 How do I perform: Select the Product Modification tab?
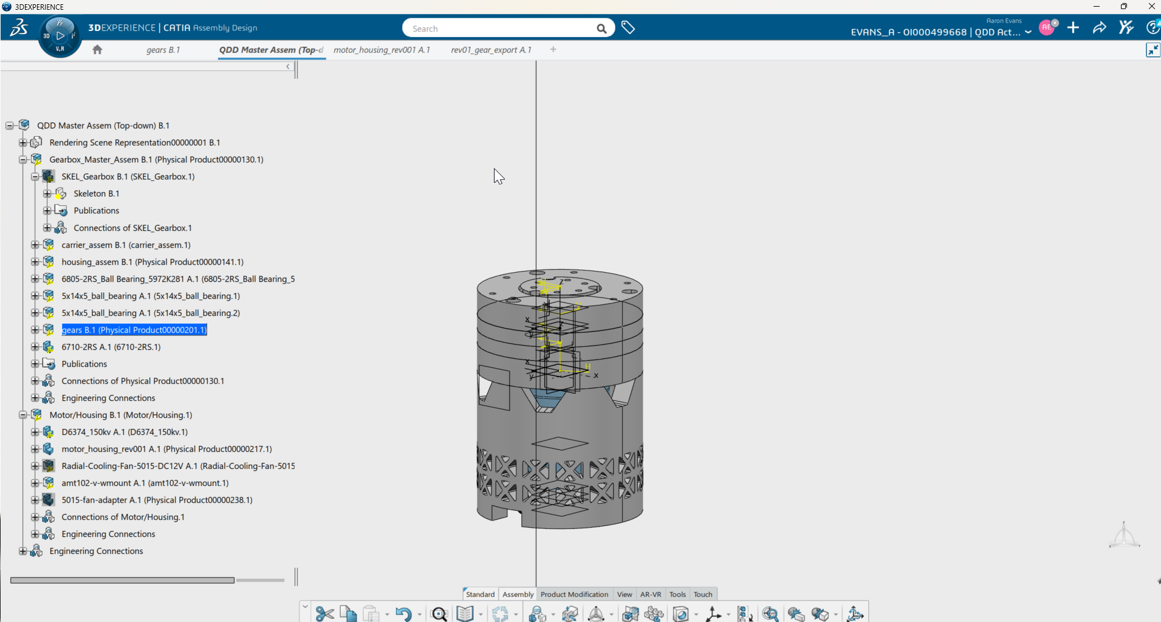[x=574, y=594]
